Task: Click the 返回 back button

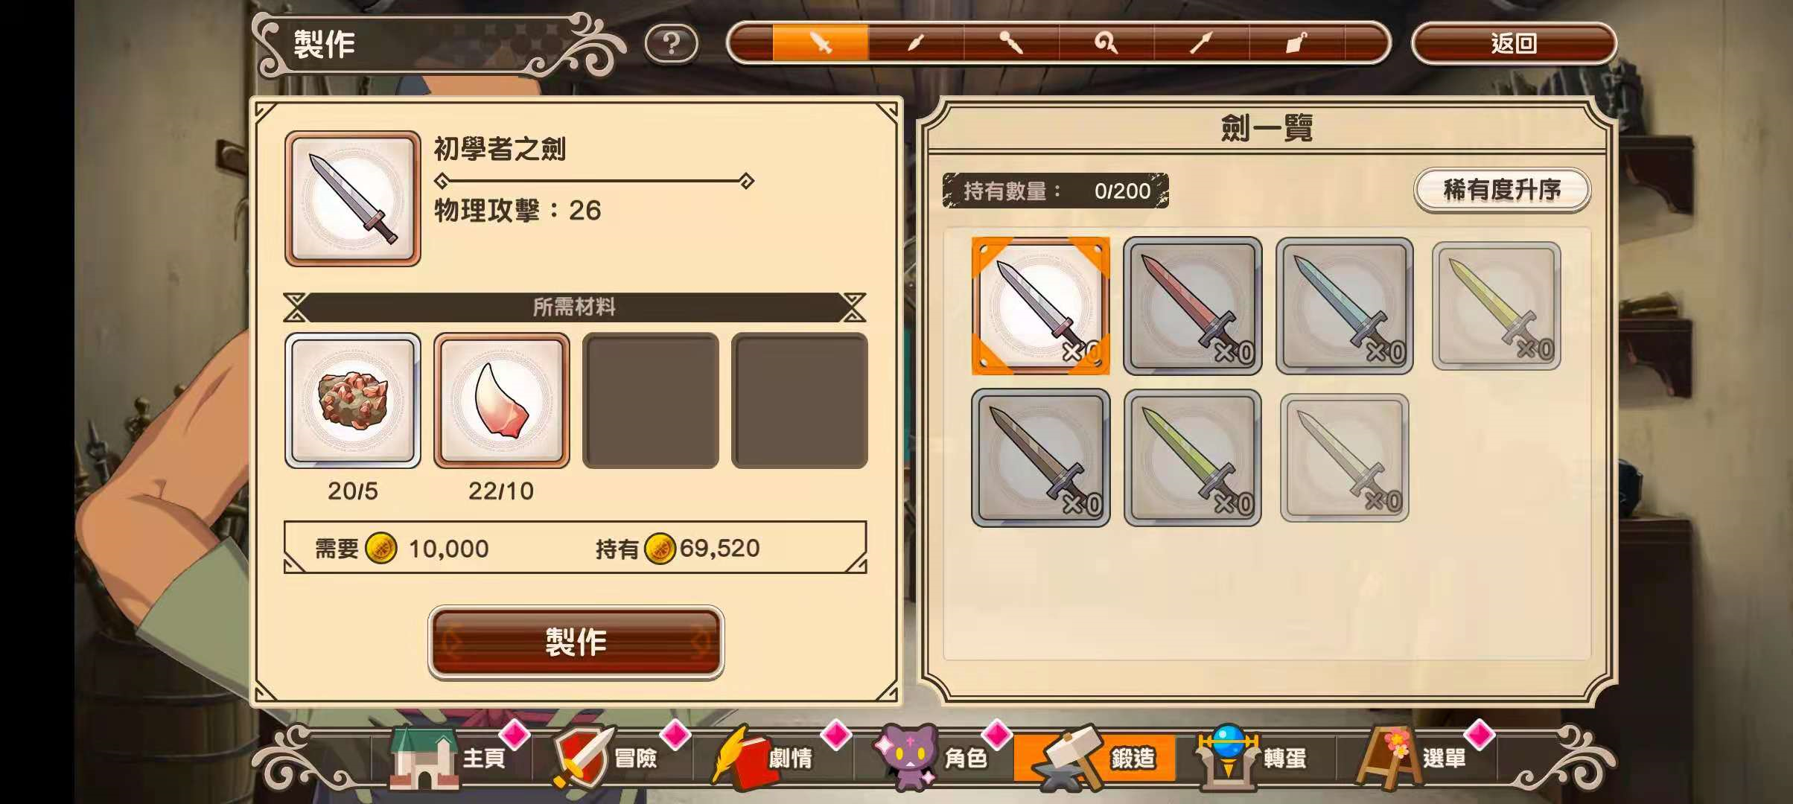Action: click(x=1514, y=43)
